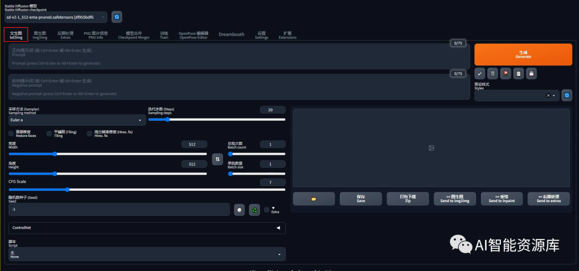Open the PNG Info tab

[x=95, y=35]
